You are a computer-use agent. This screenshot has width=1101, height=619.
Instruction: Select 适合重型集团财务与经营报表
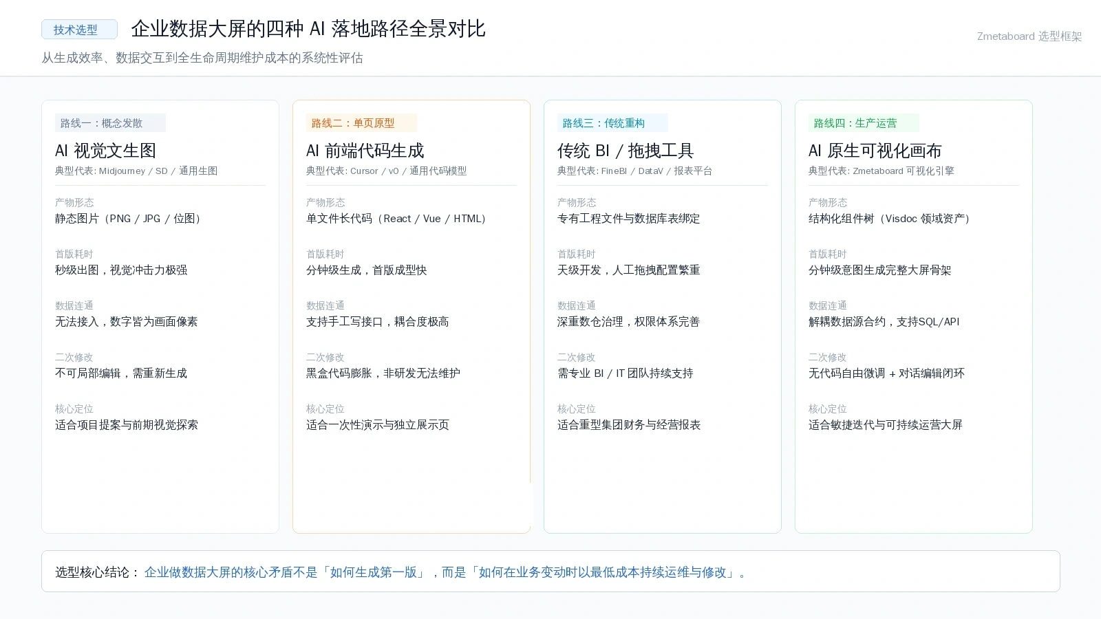tap(628, 425)
